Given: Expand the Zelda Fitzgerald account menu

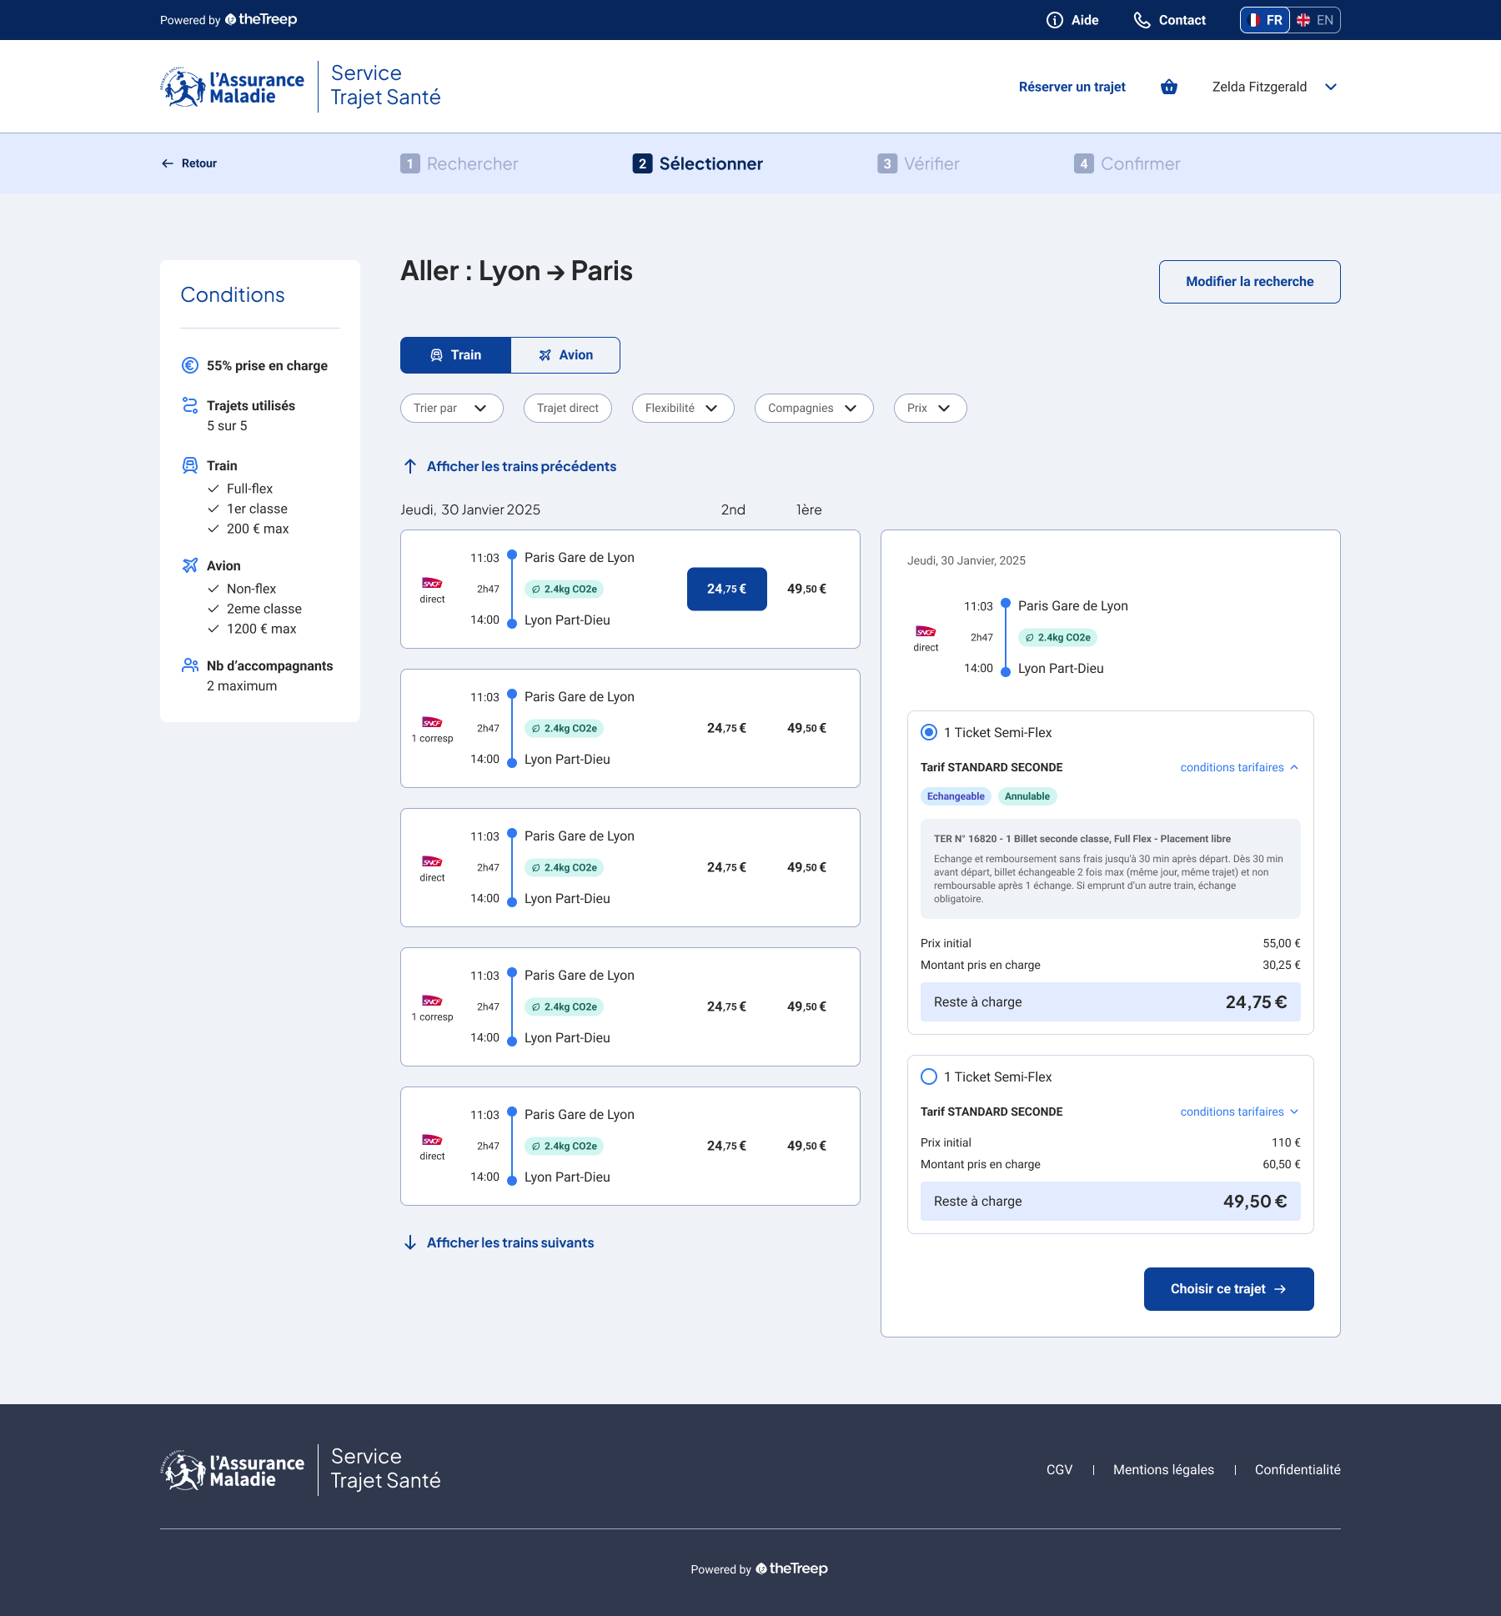Looking at the screenshot, I should click(x=1274, y=87).
